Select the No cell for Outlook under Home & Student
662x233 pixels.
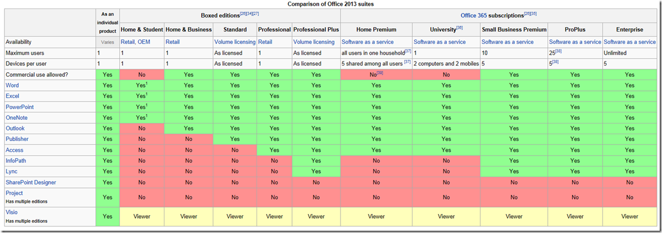142,128
